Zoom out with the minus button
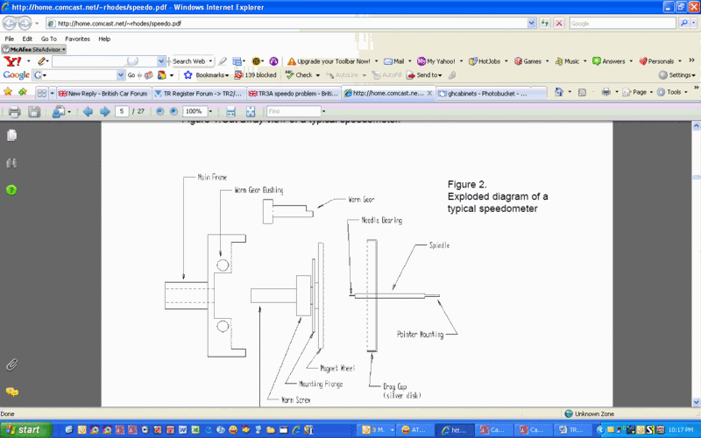 [159, 111]
